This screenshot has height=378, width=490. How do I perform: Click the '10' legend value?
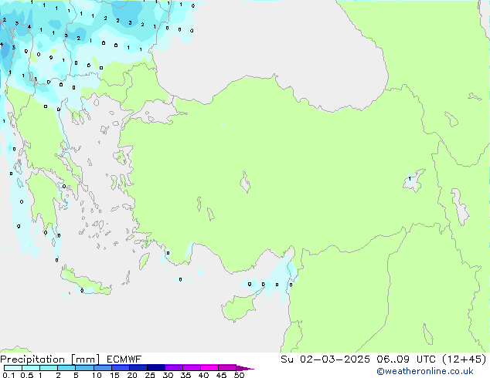click(97, 375)
